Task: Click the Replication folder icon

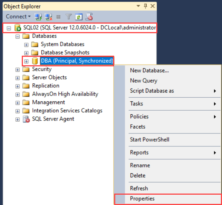Action: pyautogui.click(x=26, y=86)
